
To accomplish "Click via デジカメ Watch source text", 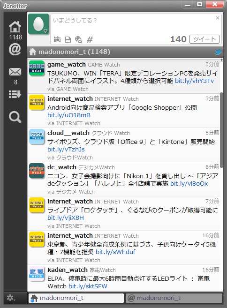I will 71,192.
